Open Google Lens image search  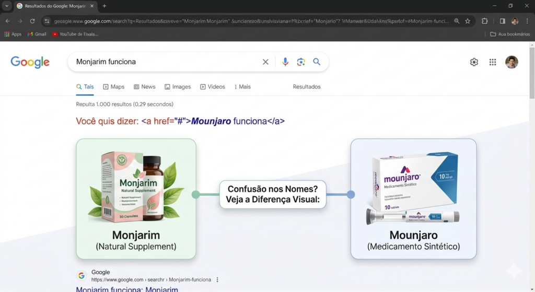[x=300, y=62]
